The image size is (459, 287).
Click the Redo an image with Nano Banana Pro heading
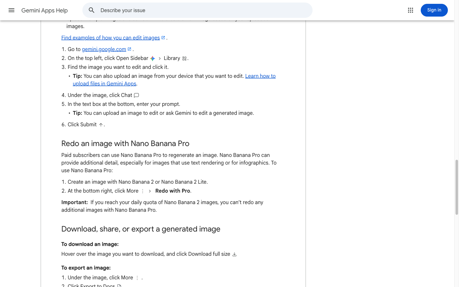point(125,143)
